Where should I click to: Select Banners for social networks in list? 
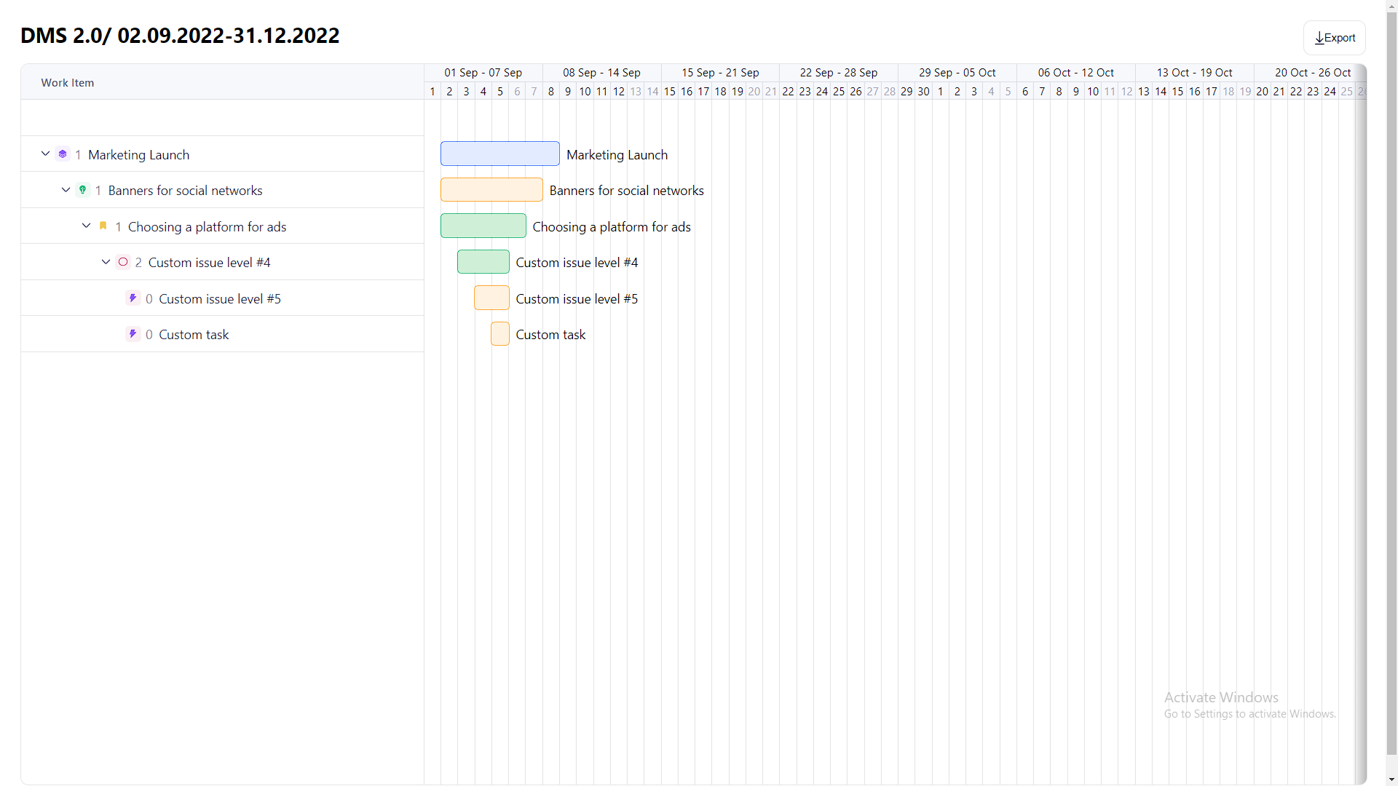tap(185, 191)
